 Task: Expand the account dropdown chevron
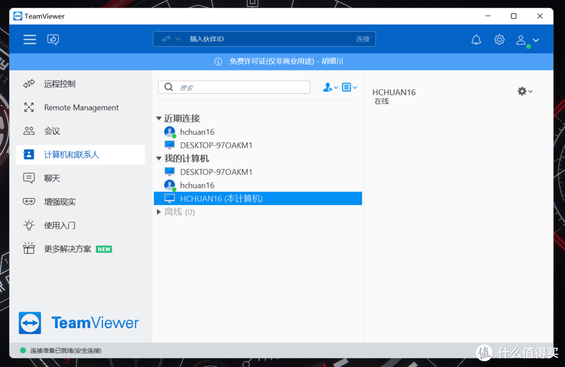536,40
